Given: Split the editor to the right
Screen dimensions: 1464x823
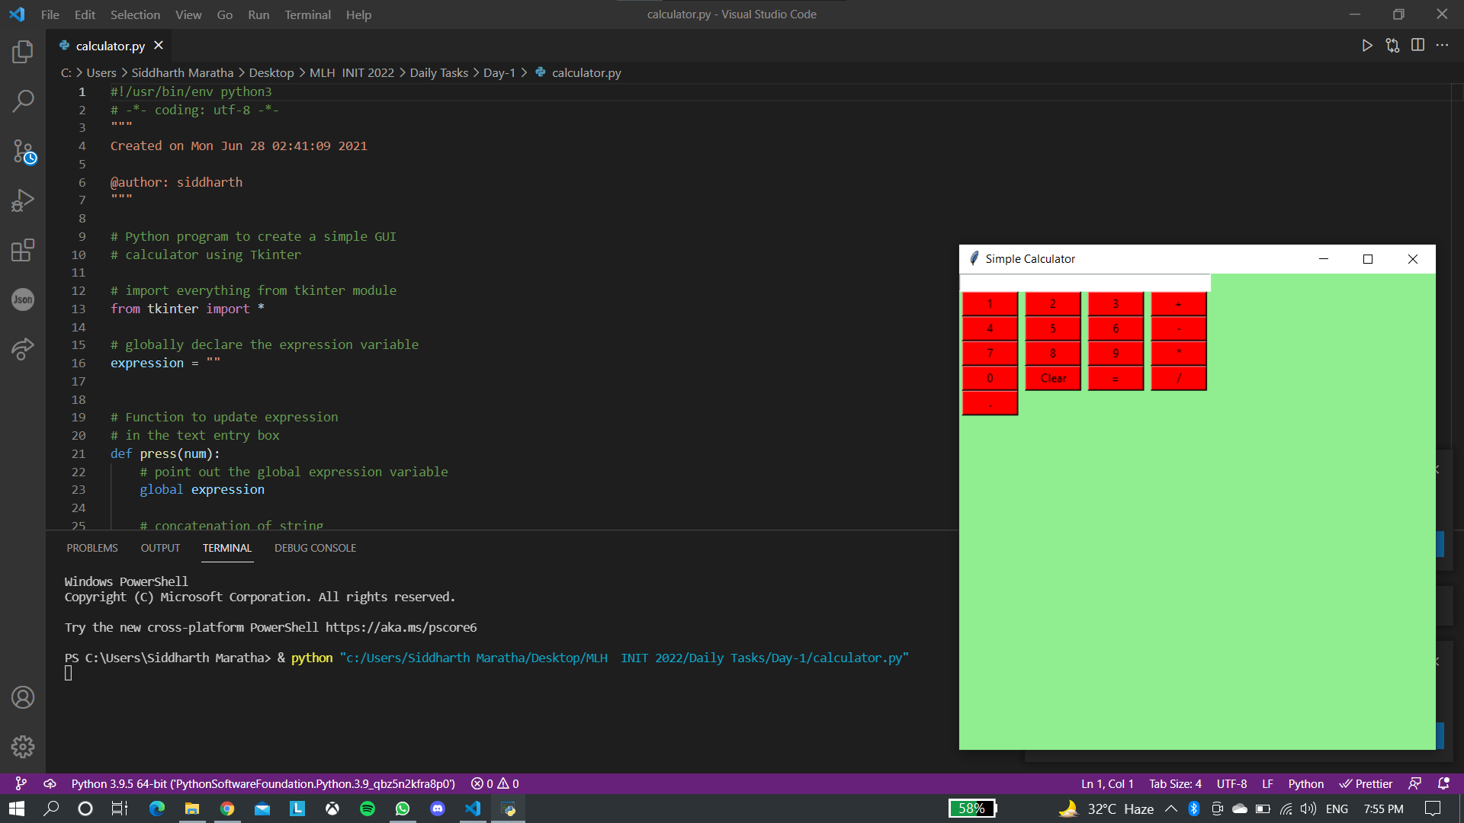Looking at the screenshot, I should click(x=1417, y=46).
